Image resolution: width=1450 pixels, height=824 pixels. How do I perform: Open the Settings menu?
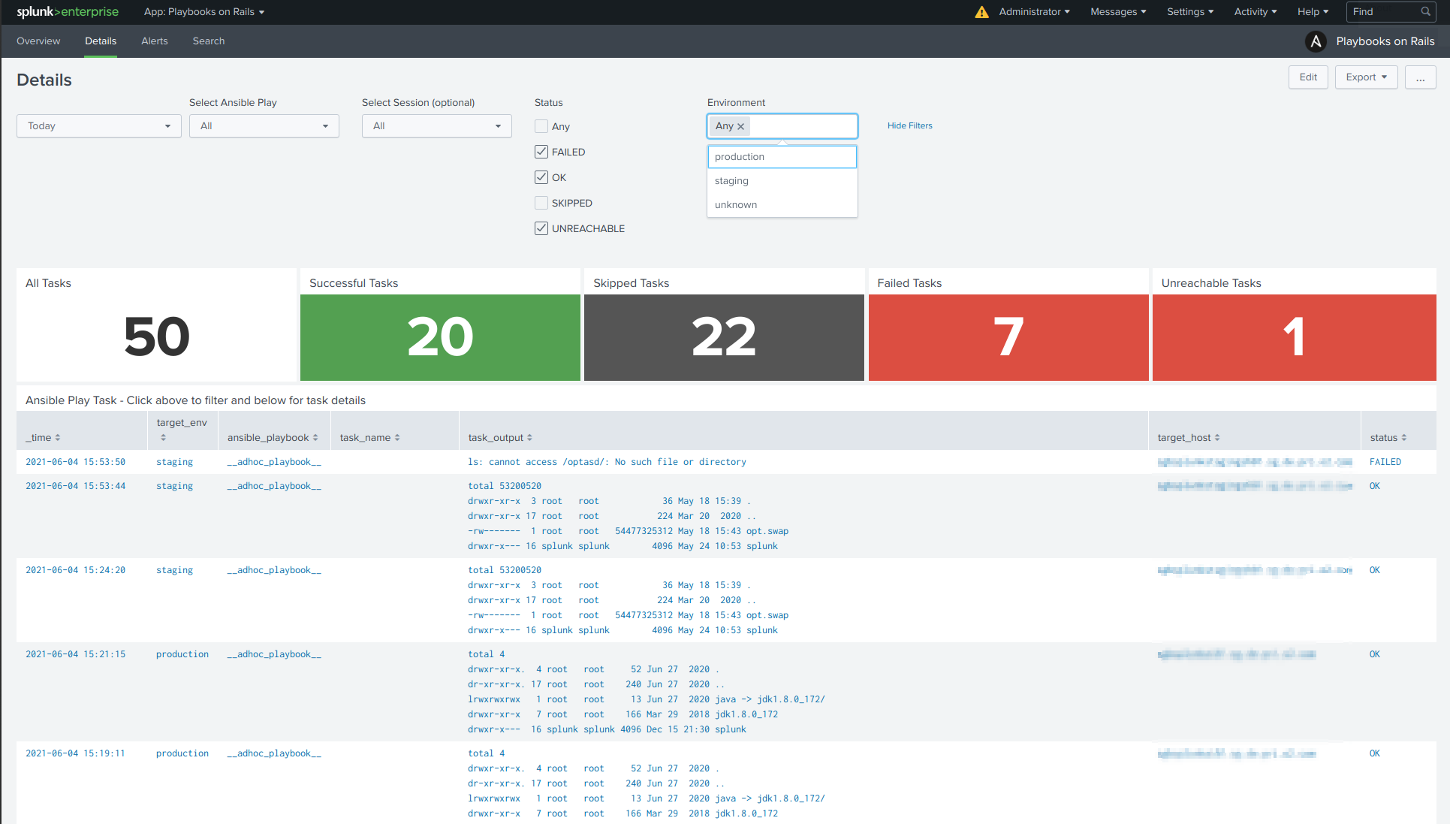(x=1190, y=12)
